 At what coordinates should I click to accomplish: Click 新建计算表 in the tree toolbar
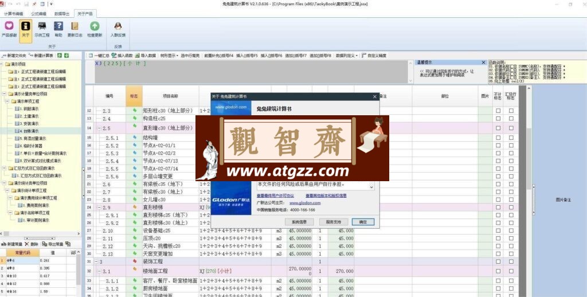(x=41, y=56)
